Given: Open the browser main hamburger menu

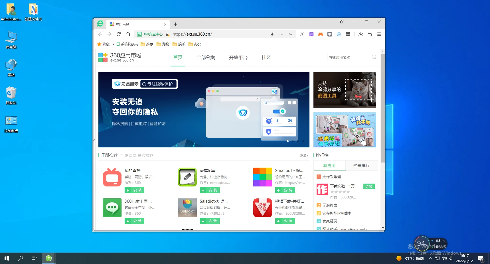Looking at the screenshot, I should (379, 34).
